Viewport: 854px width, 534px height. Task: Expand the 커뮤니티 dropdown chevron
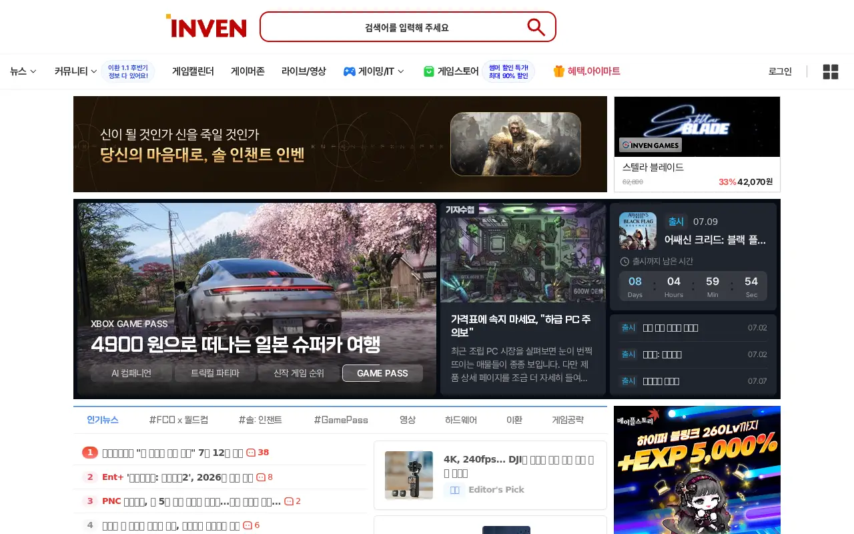pyautogui.click(x=94, y=71)
